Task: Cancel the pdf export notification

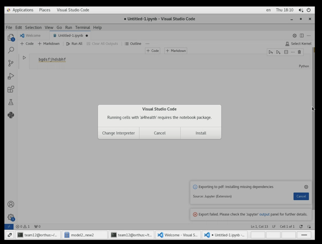Action: coord(301,196)
